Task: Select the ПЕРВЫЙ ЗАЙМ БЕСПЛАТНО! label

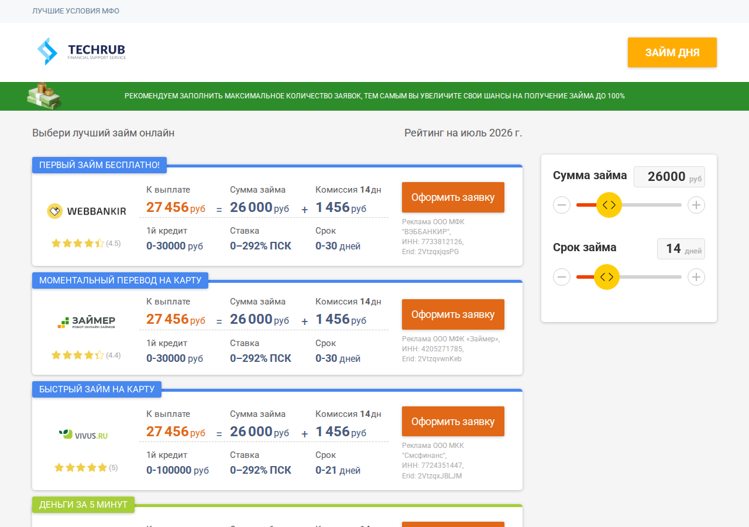Action: [99, 165]
